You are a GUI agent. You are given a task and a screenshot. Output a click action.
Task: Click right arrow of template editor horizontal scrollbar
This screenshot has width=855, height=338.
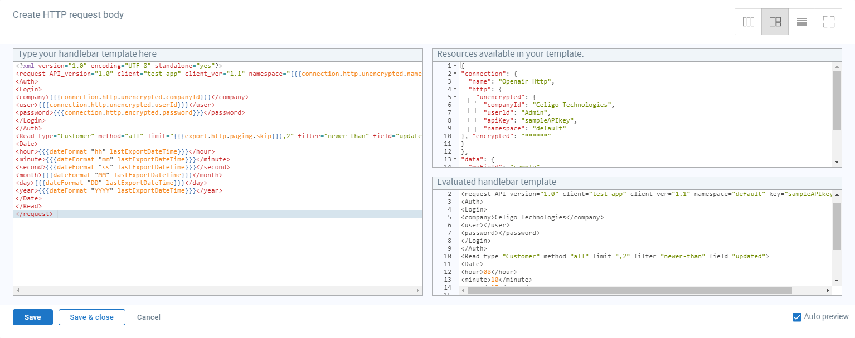click(x=418, y=291)
